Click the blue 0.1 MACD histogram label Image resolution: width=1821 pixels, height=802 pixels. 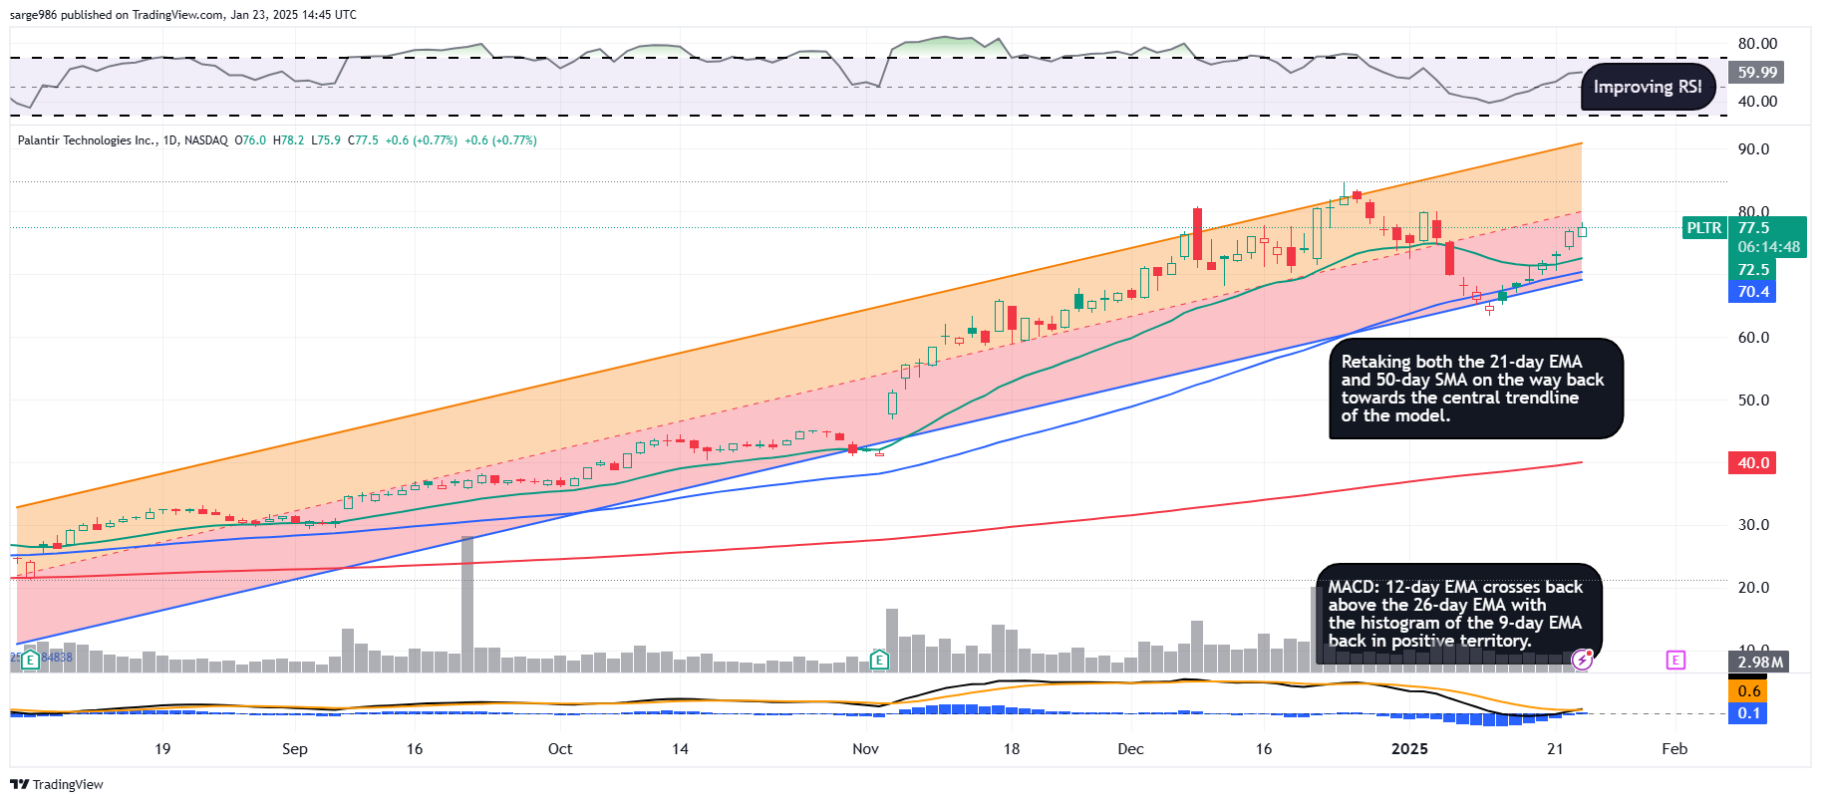[1748, 713]
